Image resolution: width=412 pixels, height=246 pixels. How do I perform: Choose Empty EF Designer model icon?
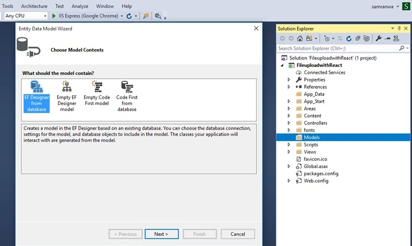click(67, 86)
